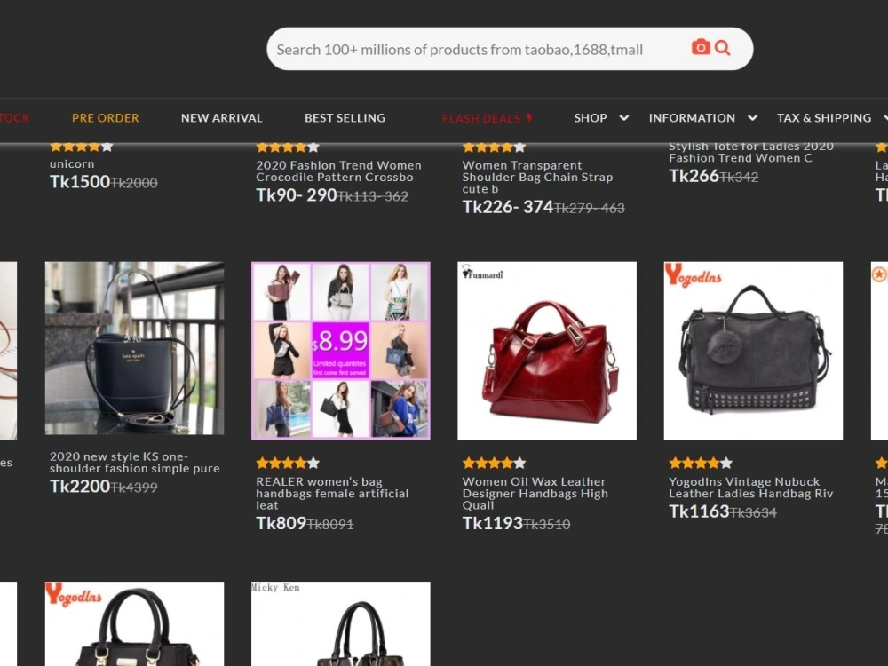The height and width of the screenshot is (666, 888).
Task: Click 'Stylish Tote for Ladies 2020' title
Action: pos(751,153)
